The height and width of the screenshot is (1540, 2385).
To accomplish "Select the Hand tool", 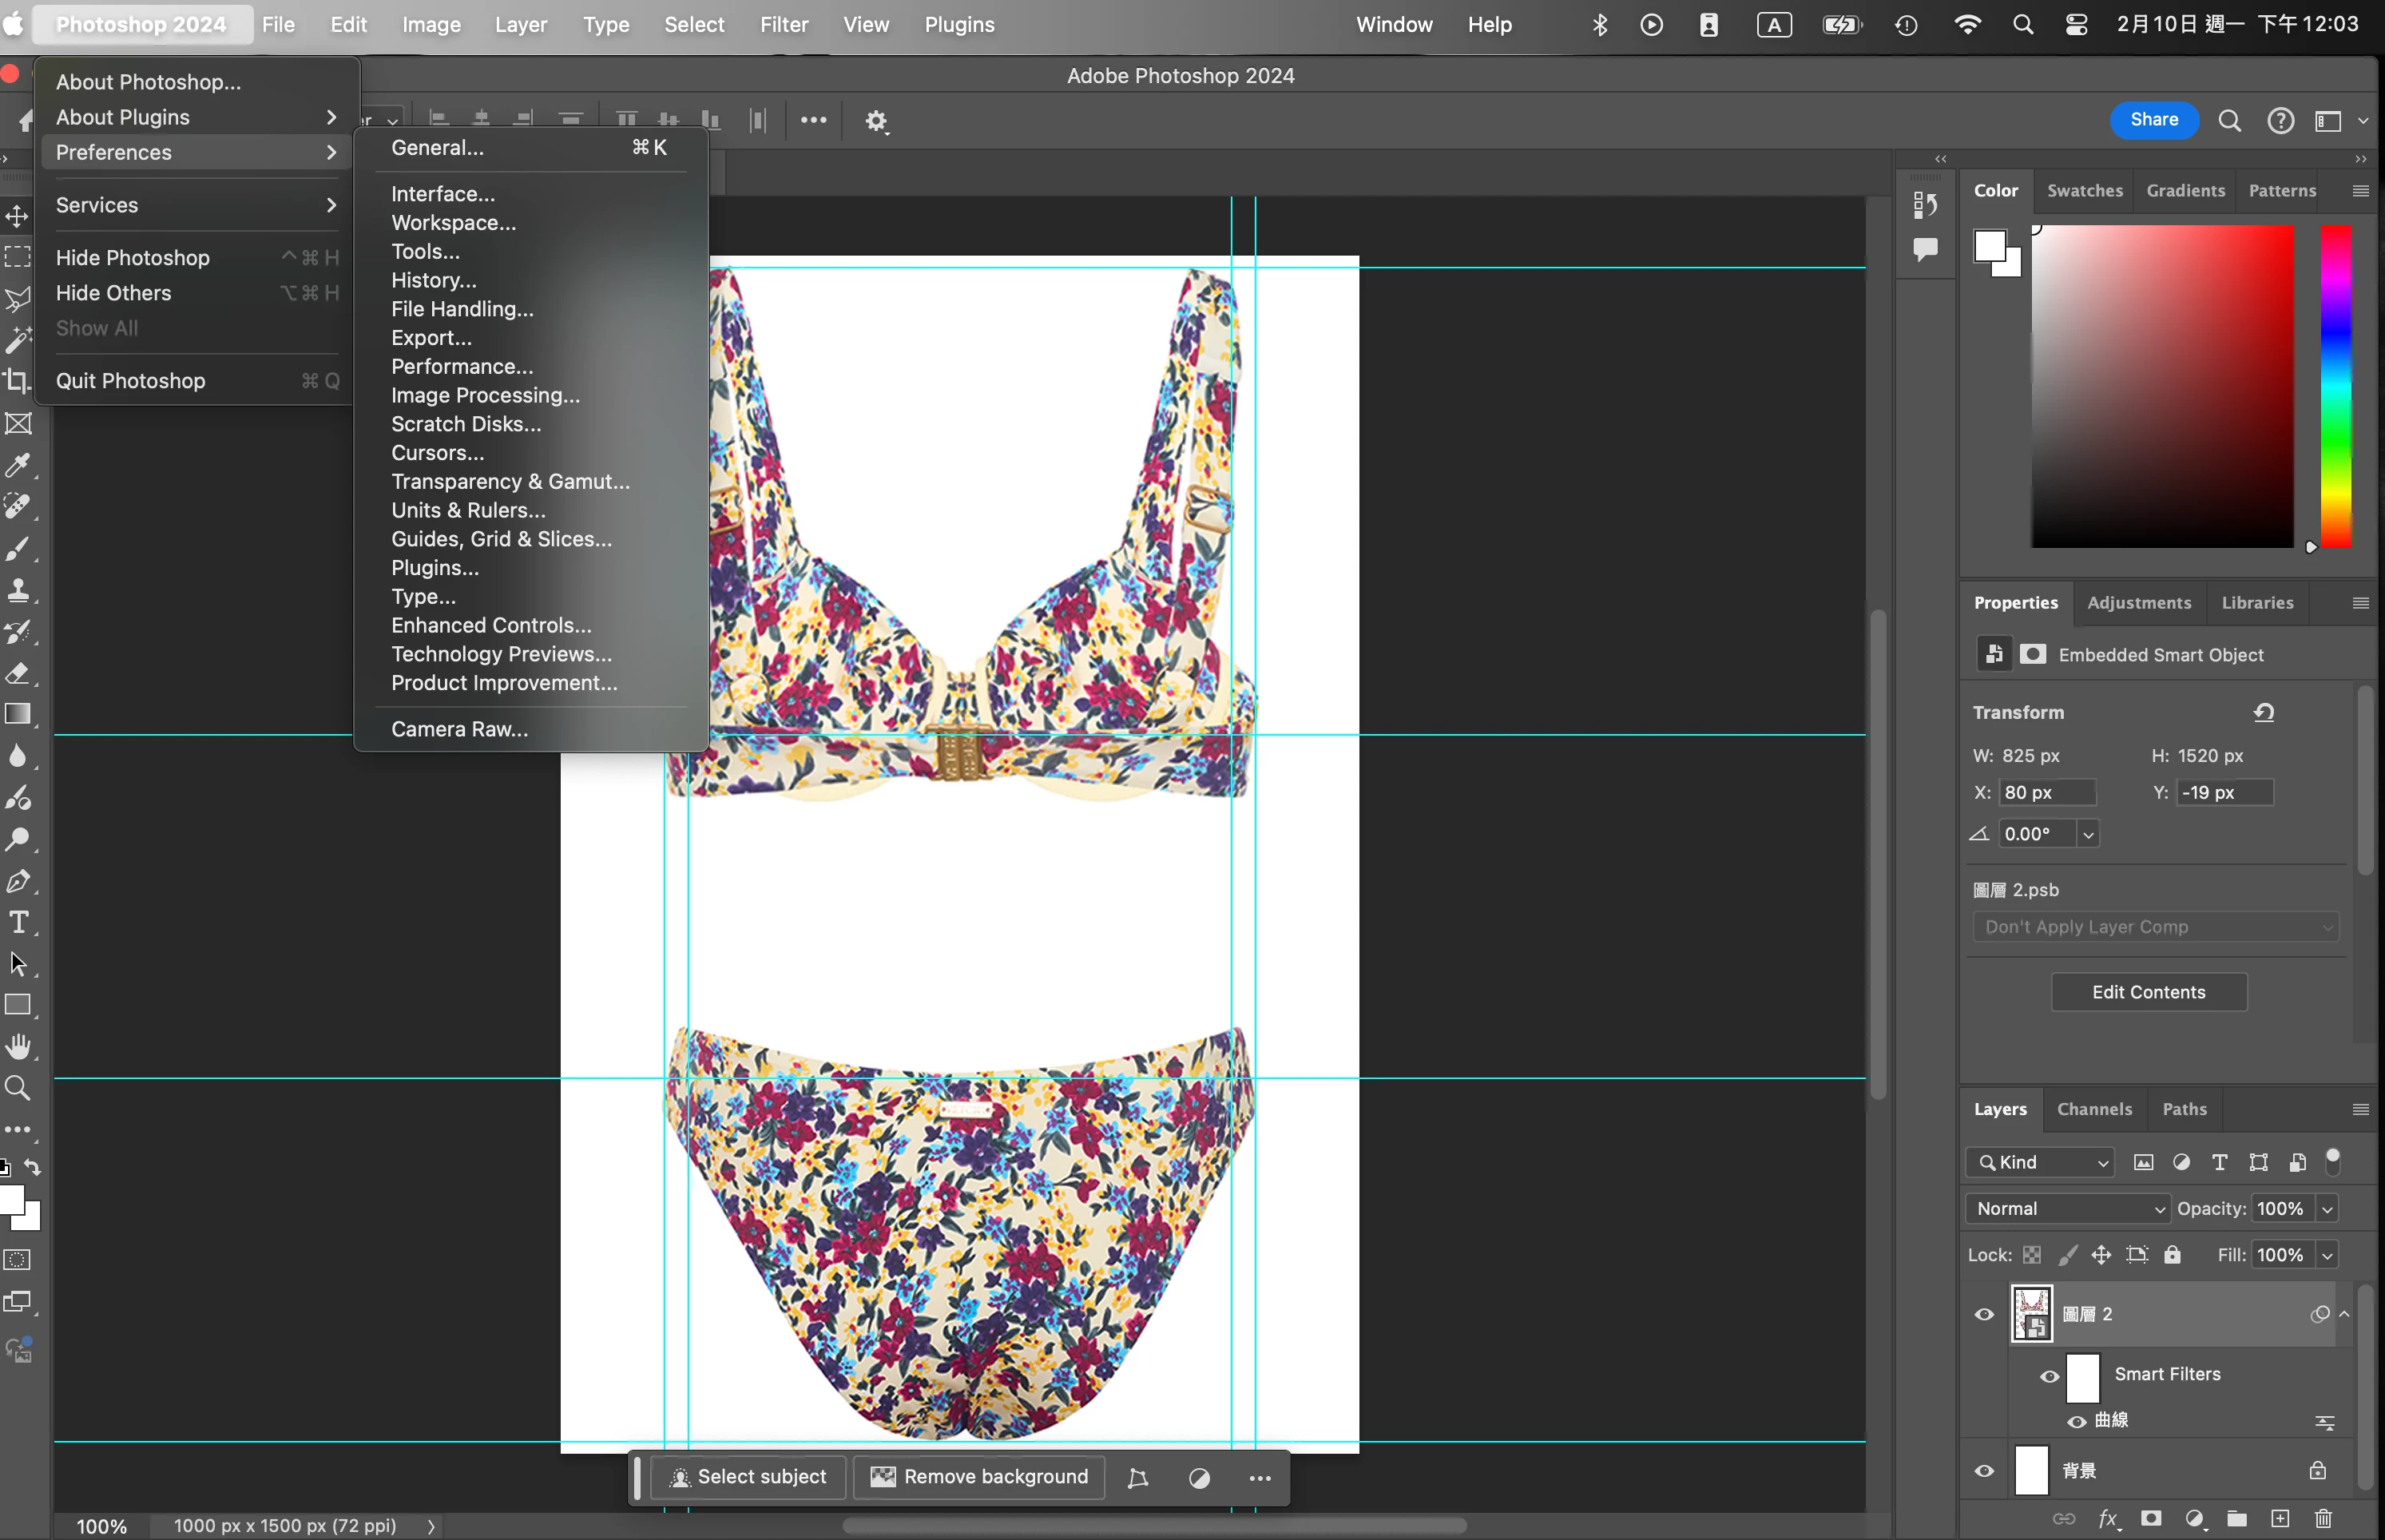I will point(18,1047).
